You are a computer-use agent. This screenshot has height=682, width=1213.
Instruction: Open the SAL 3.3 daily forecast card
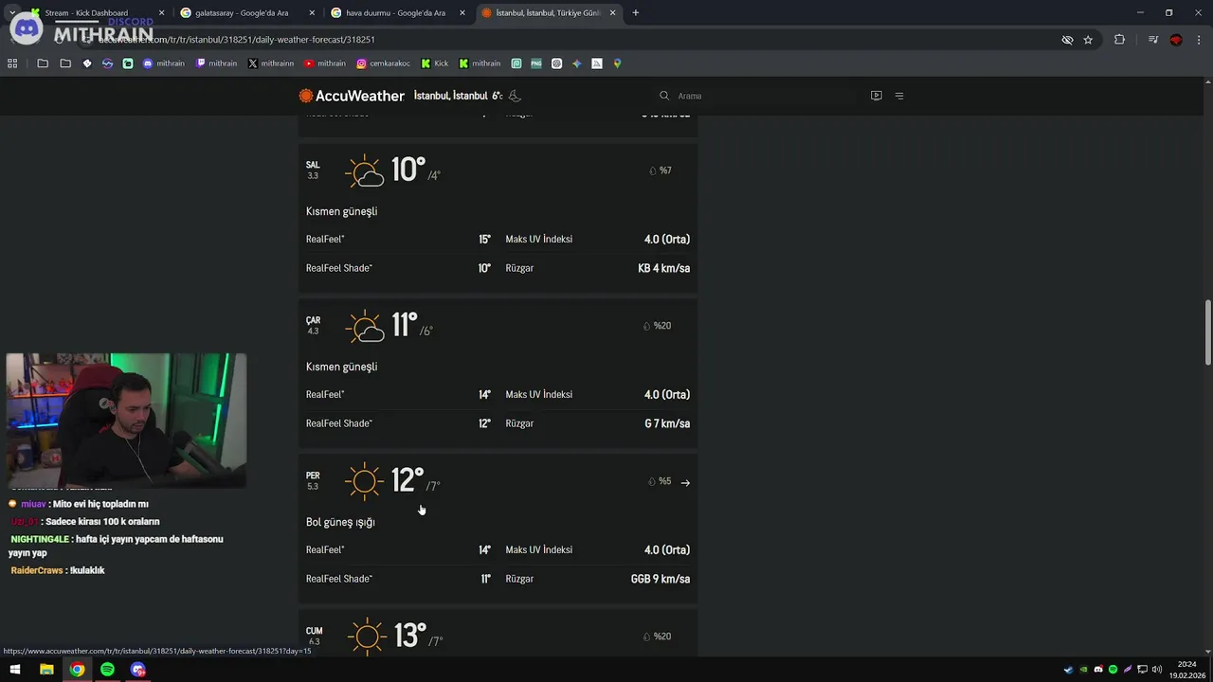click(x=498, y=217)
